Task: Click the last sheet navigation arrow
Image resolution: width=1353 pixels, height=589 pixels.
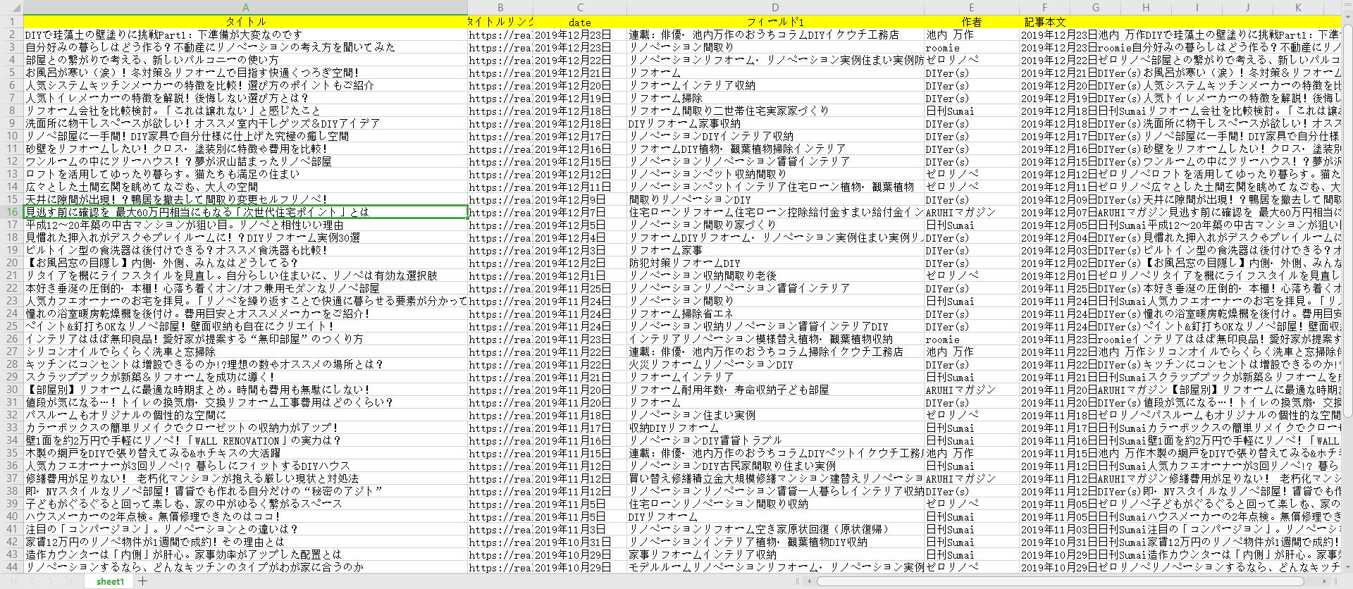Action: [x=68, y=581]
